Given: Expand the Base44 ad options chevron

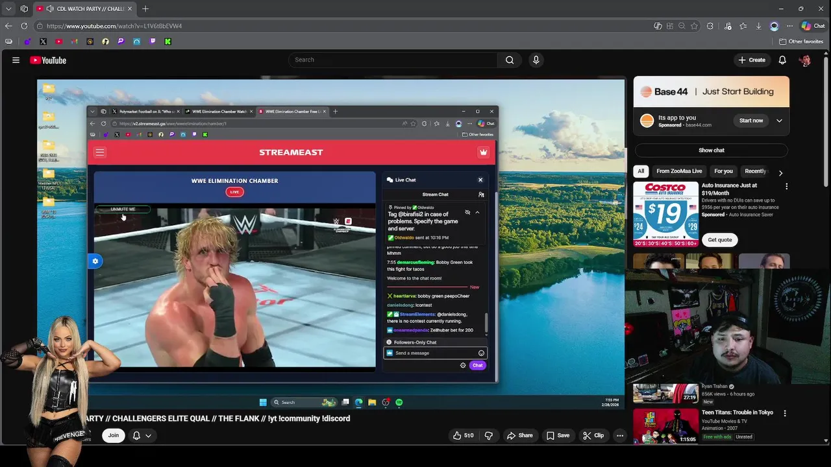Looking at the screenshot, I should tap(779, 121).
